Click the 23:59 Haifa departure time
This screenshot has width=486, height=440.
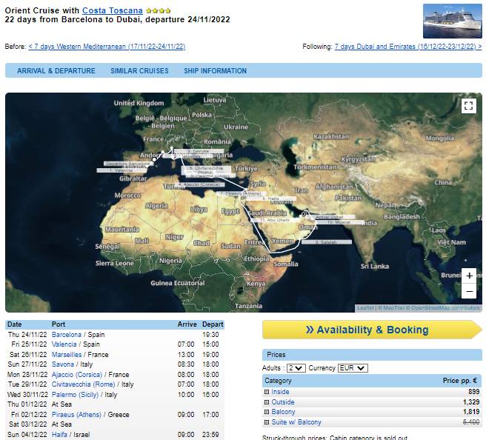click(x=210, y=434)
